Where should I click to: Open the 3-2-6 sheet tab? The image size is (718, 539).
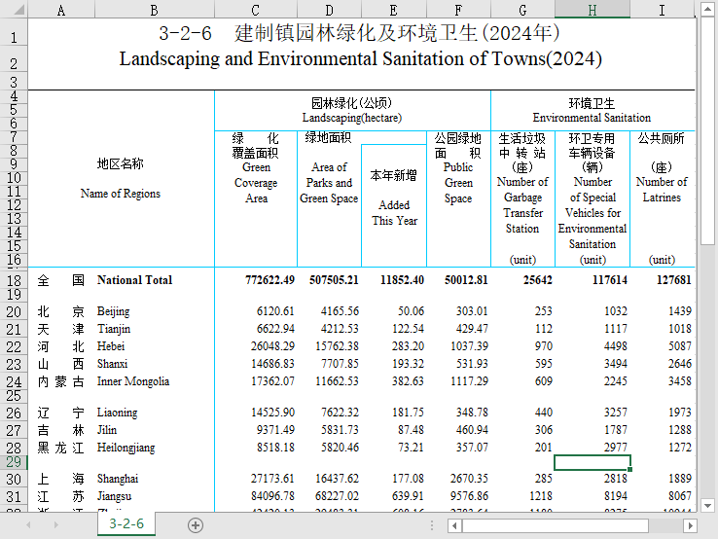(126, 523)
